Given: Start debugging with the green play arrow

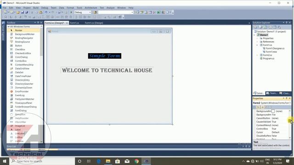Looking at the screenshot, I should 71,12.
